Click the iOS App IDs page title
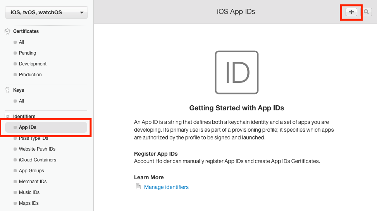Viewport: 377px width, 211px height. pos(236,12)
